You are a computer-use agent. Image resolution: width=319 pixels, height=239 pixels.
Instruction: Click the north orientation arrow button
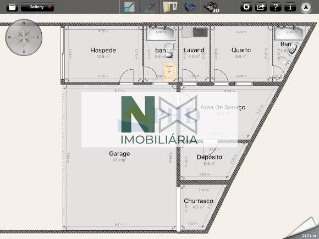306,7
